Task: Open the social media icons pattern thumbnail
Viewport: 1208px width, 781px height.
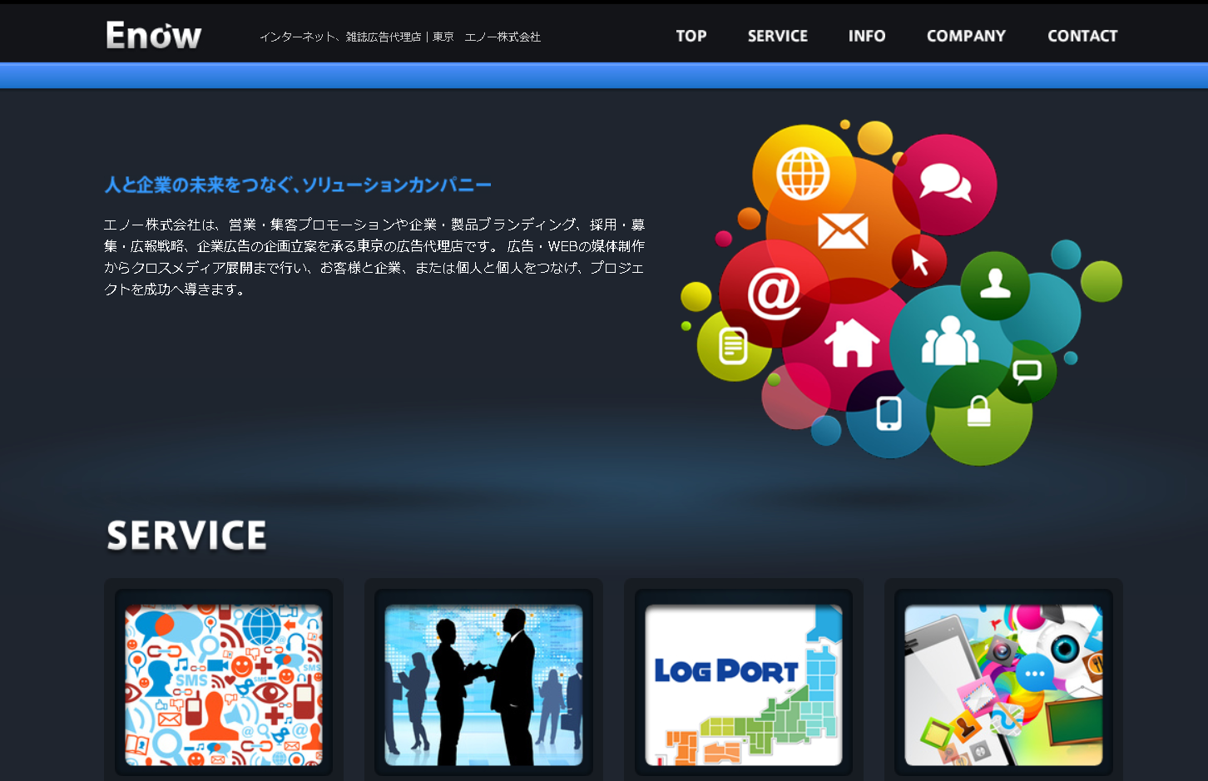Action: [x=224, y=684]
